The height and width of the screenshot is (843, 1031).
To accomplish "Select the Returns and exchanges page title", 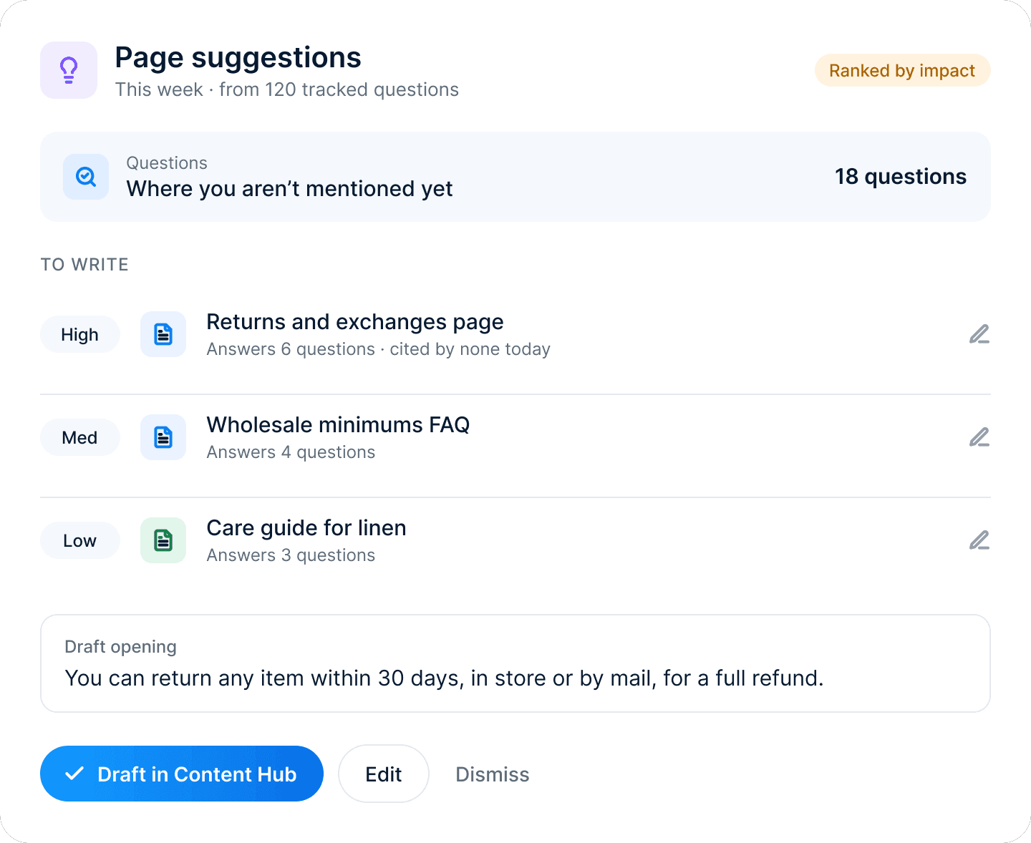I will coord(355,322).
